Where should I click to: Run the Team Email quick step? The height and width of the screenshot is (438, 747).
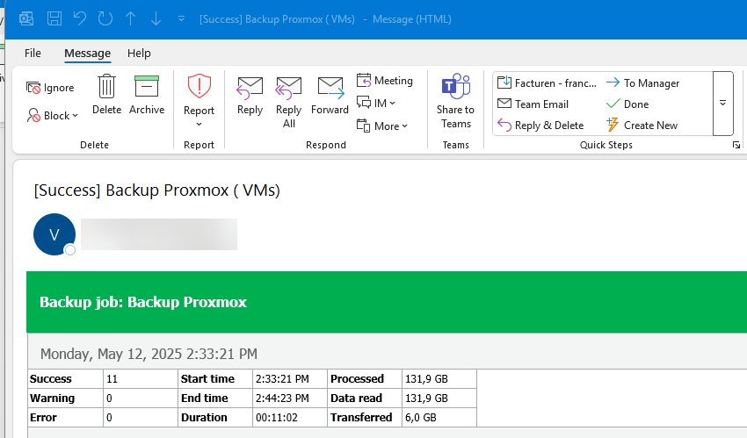pyautogui.click(x=533, y=104)
